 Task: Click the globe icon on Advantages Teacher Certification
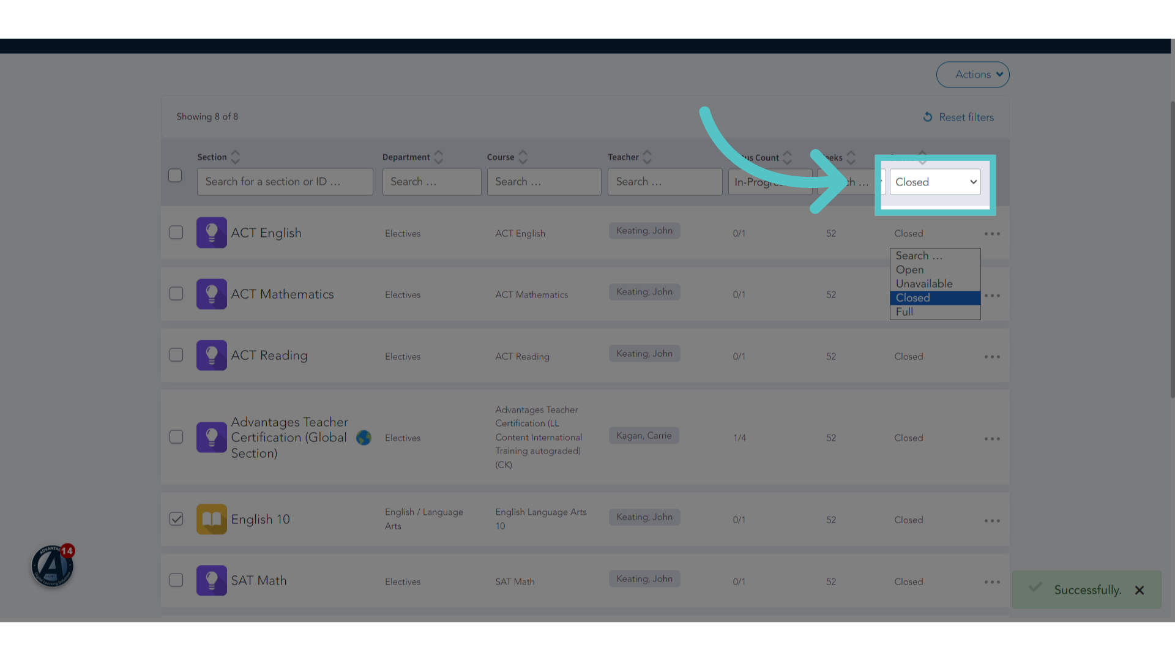[364, 438]
